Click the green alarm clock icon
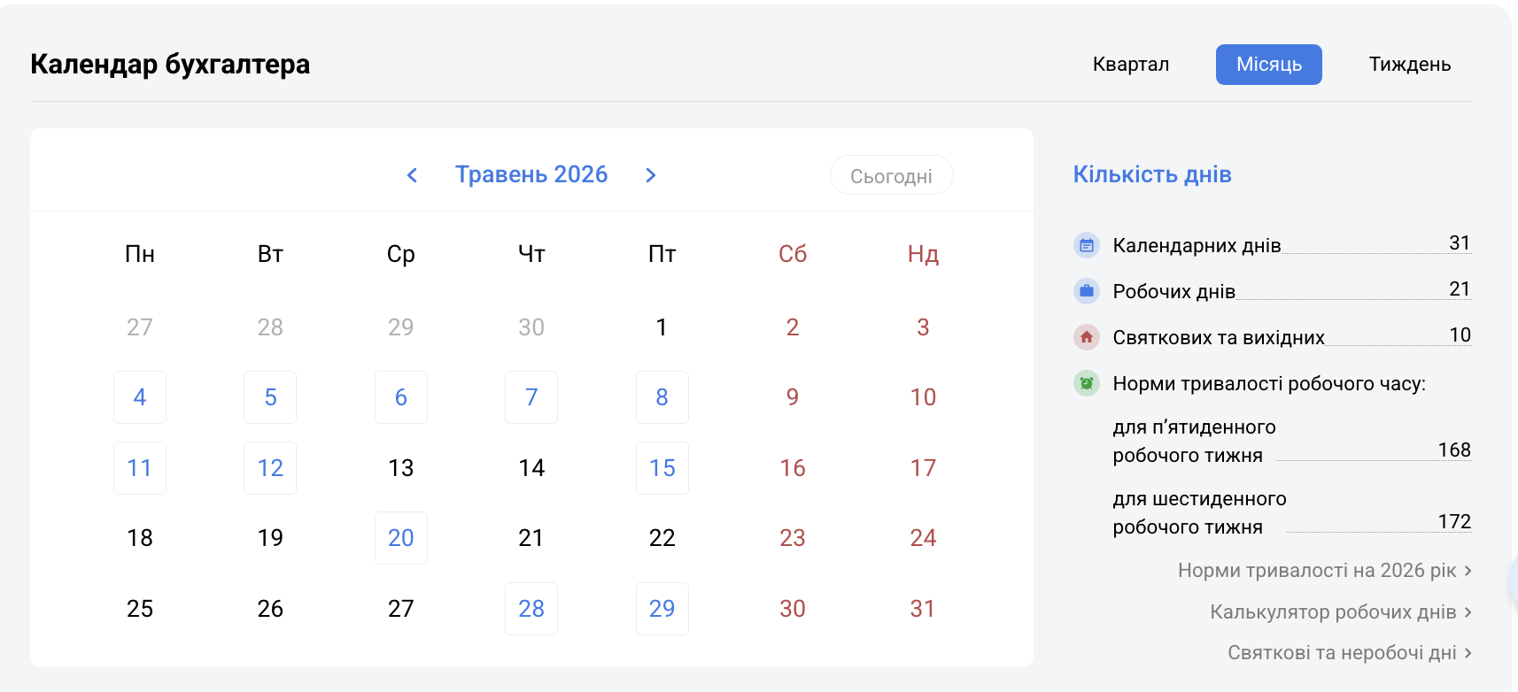 1087,383
